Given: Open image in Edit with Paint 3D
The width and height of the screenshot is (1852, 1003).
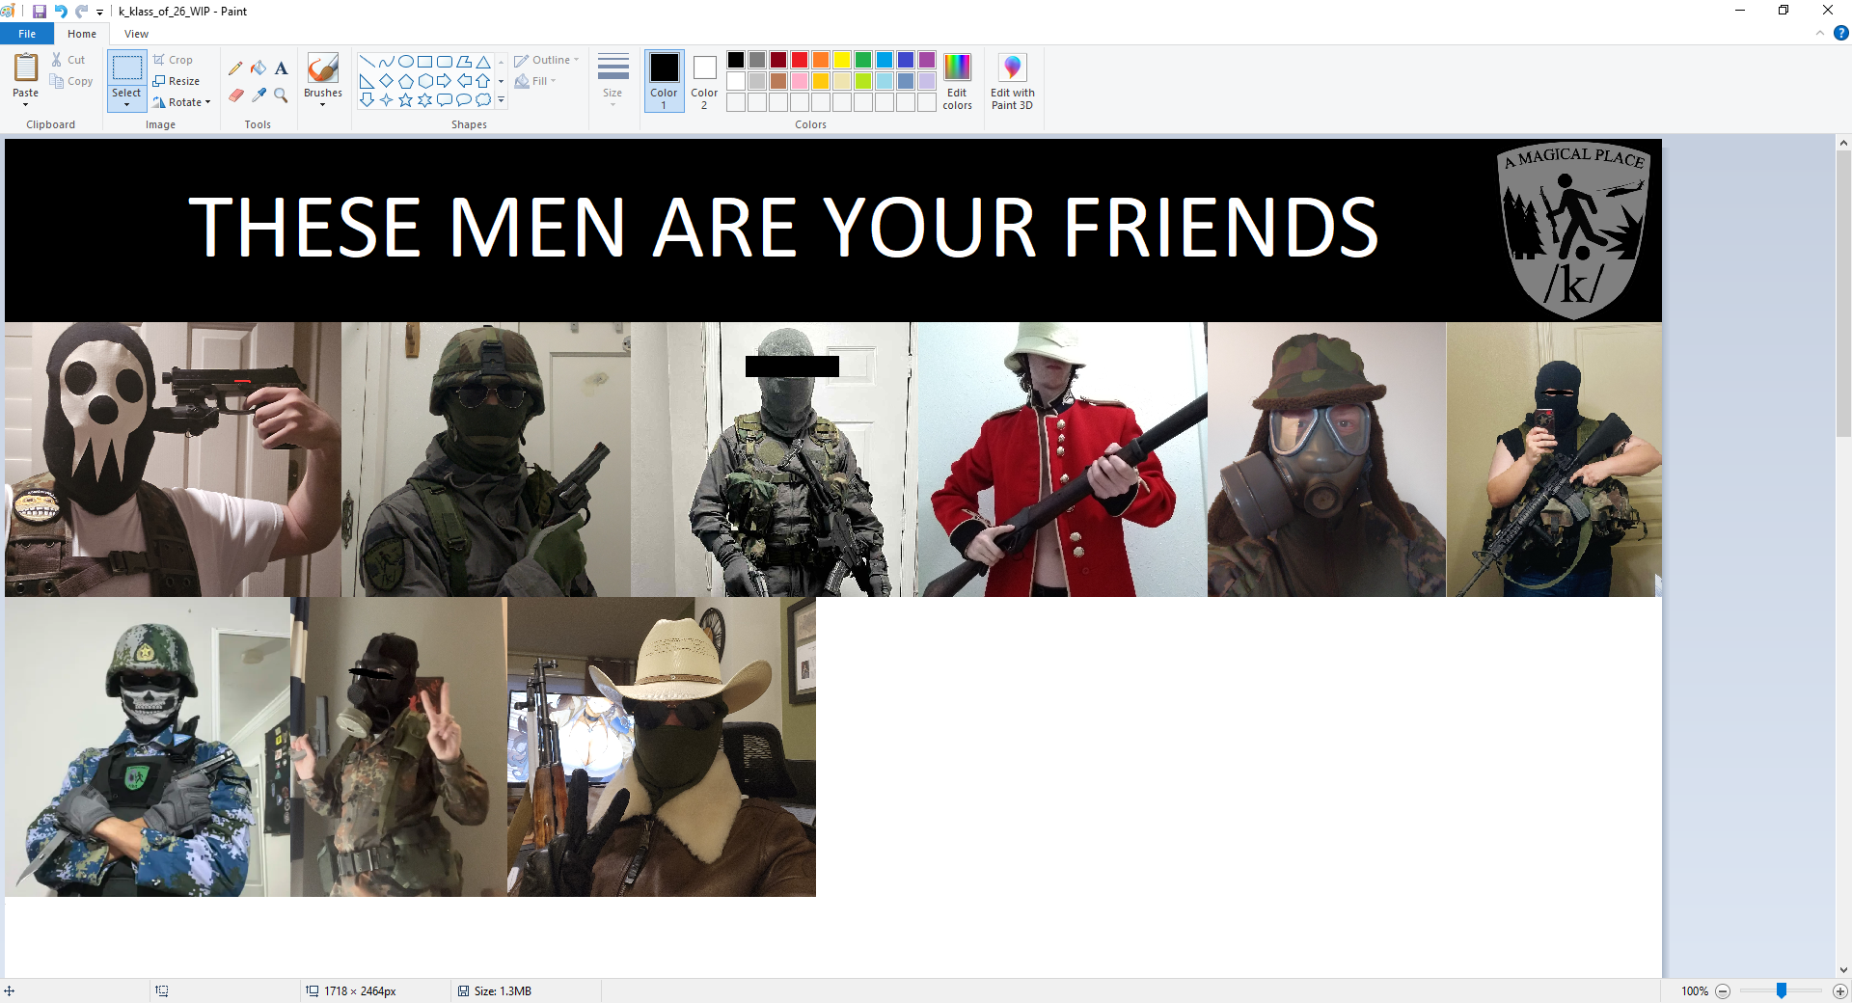Looking at the screenshot, I should click(1012, 81).
